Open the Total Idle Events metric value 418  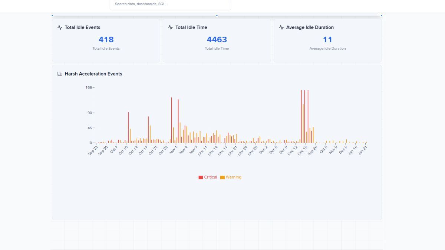[x=106, y=39]
